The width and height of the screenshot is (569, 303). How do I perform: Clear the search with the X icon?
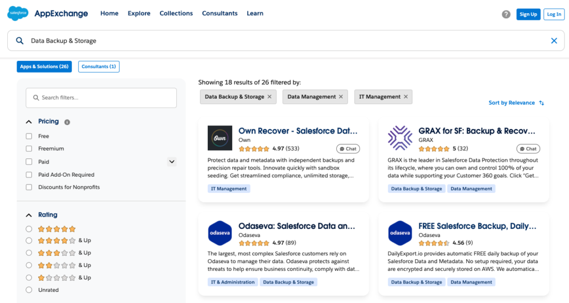(553, 41)
